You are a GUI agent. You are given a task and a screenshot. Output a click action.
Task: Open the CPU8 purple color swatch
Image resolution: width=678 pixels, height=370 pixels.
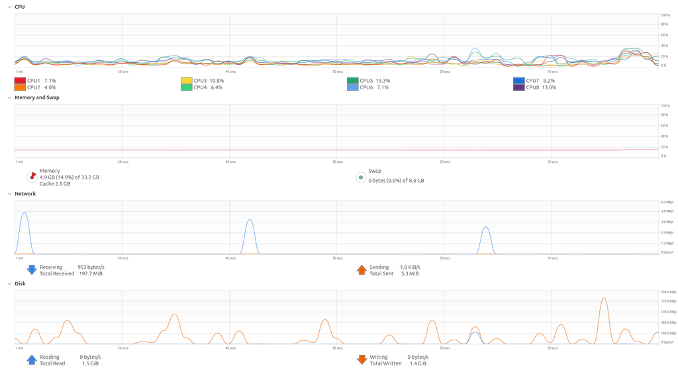tap(519, 87)
